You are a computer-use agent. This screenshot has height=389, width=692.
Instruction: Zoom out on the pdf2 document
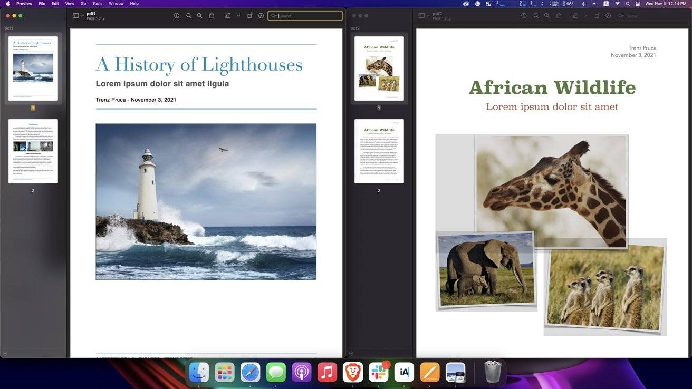[x=535, y=15]
